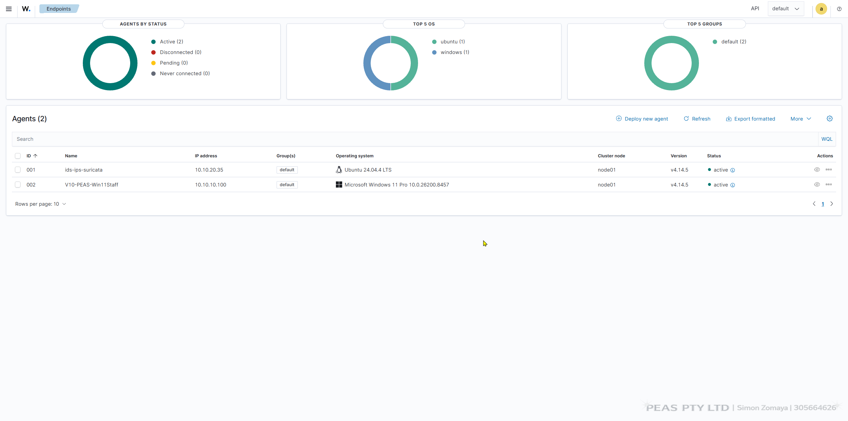Open the hamburger navigation menu

click(9, 9)
